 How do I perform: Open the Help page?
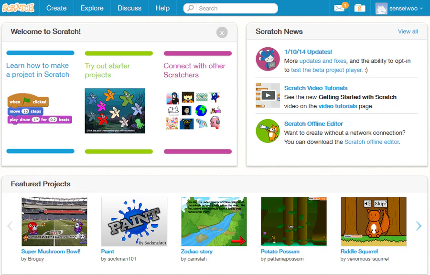[162, 8]
